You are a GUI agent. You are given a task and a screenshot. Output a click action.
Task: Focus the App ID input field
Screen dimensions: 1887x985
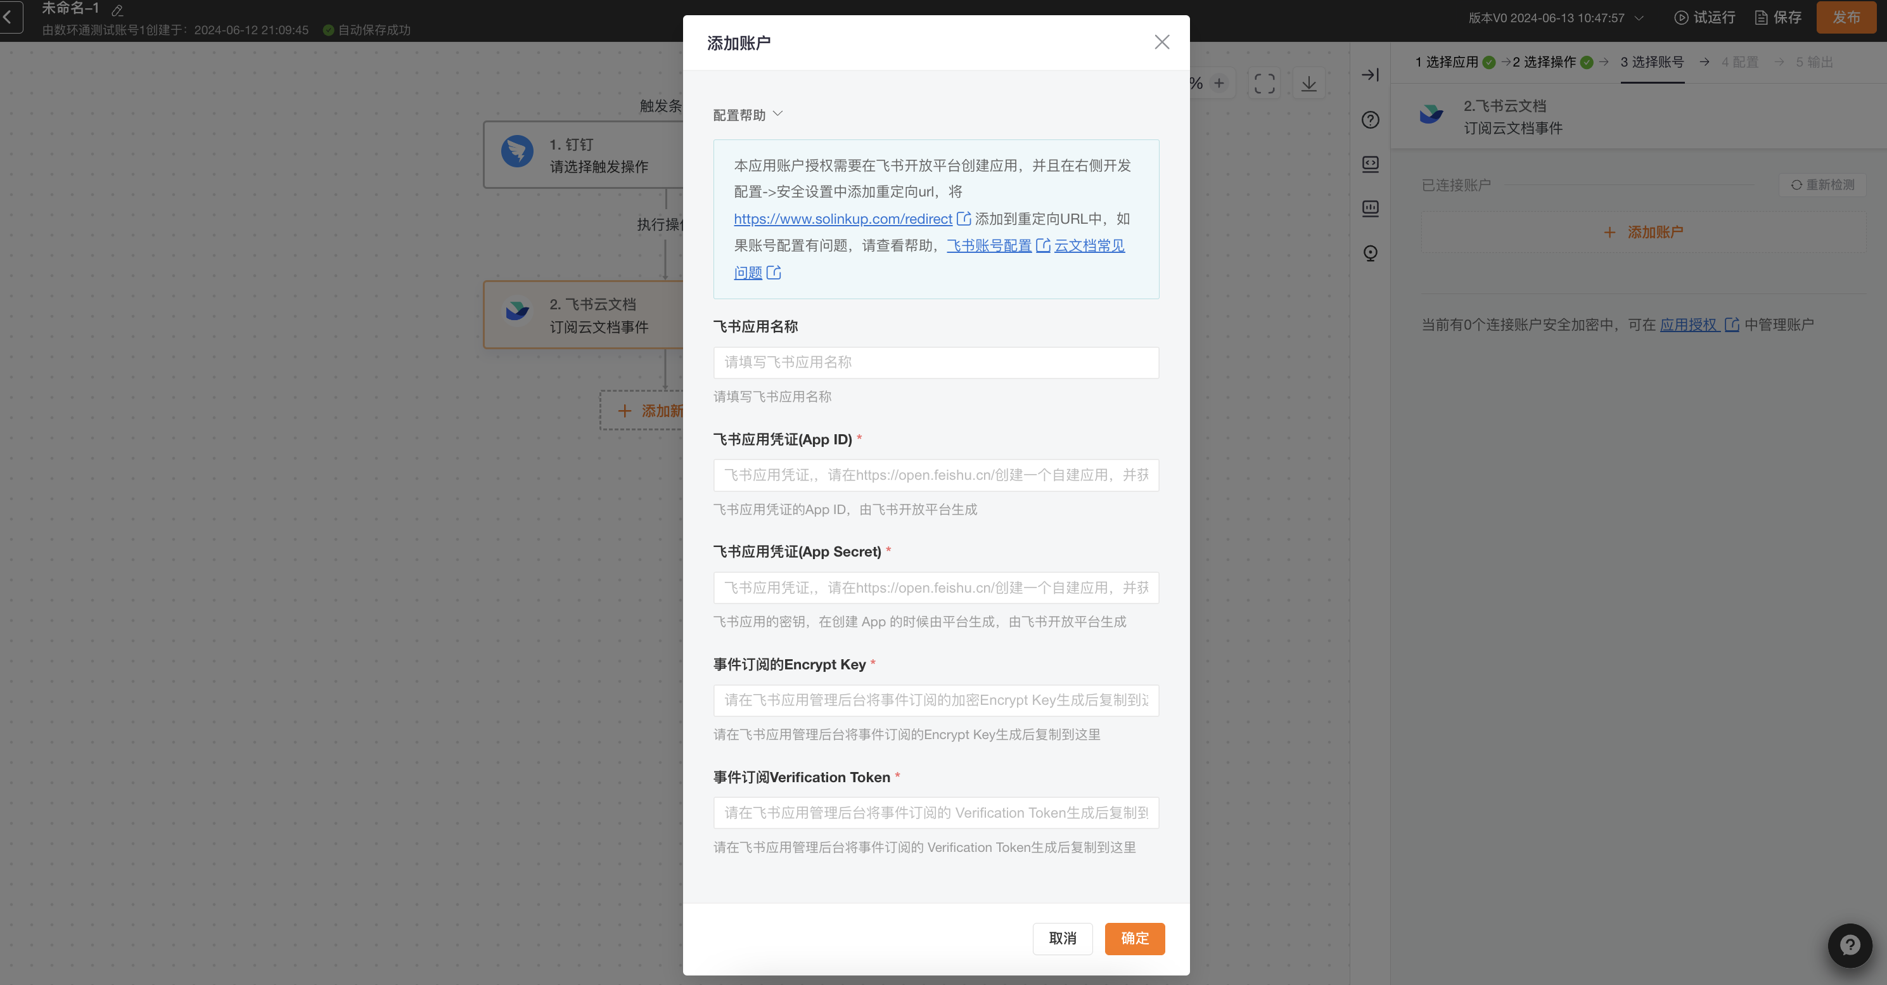pos(936,475)
